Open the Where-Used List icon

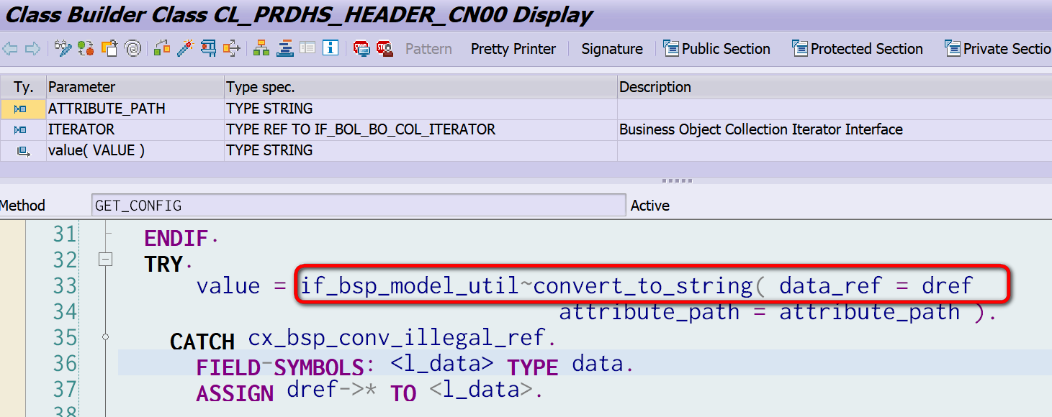click(x=231, y=49)
